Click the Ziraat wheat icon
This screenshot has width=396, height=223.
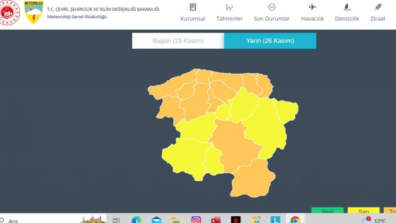tap(378, 7)
